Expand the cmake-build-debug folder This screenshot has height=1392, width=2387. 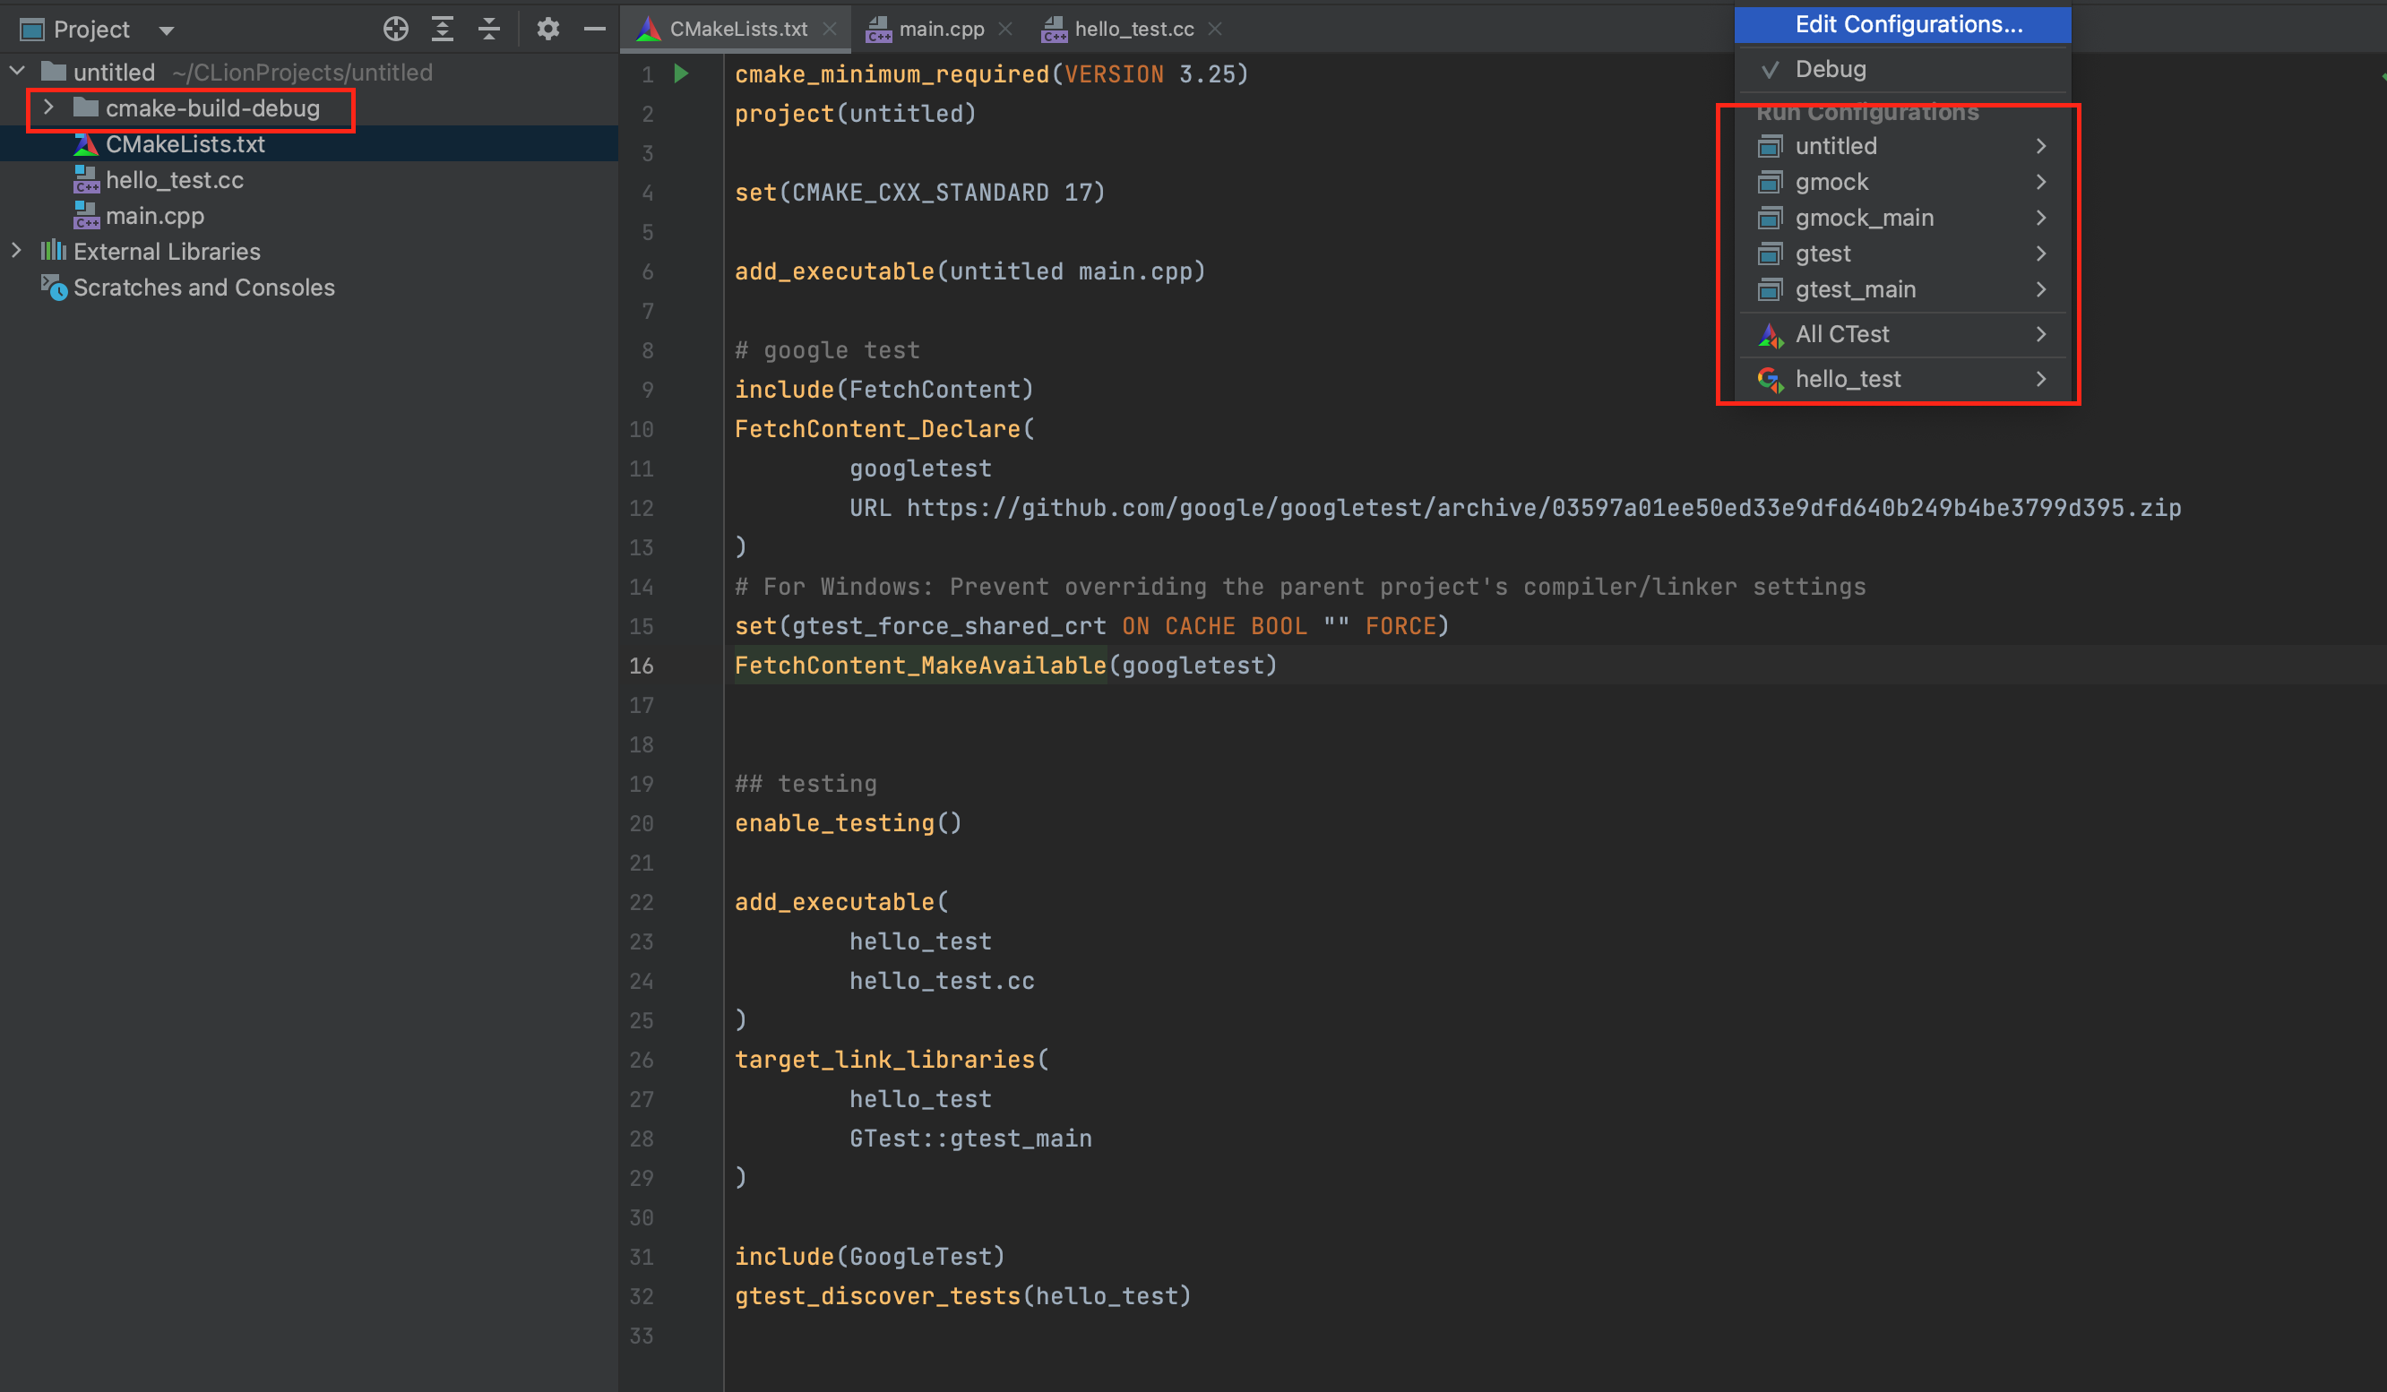(x=48, y=108)
